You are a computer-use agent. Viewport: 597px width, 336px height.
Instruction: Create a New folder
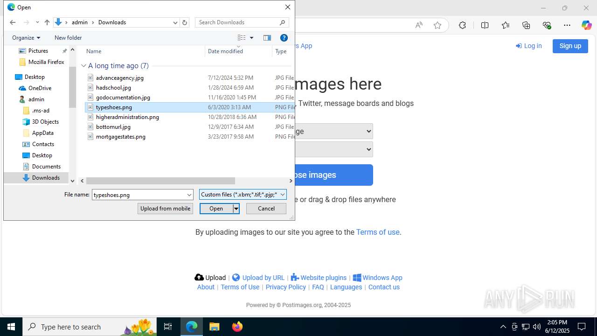[68, 38]
